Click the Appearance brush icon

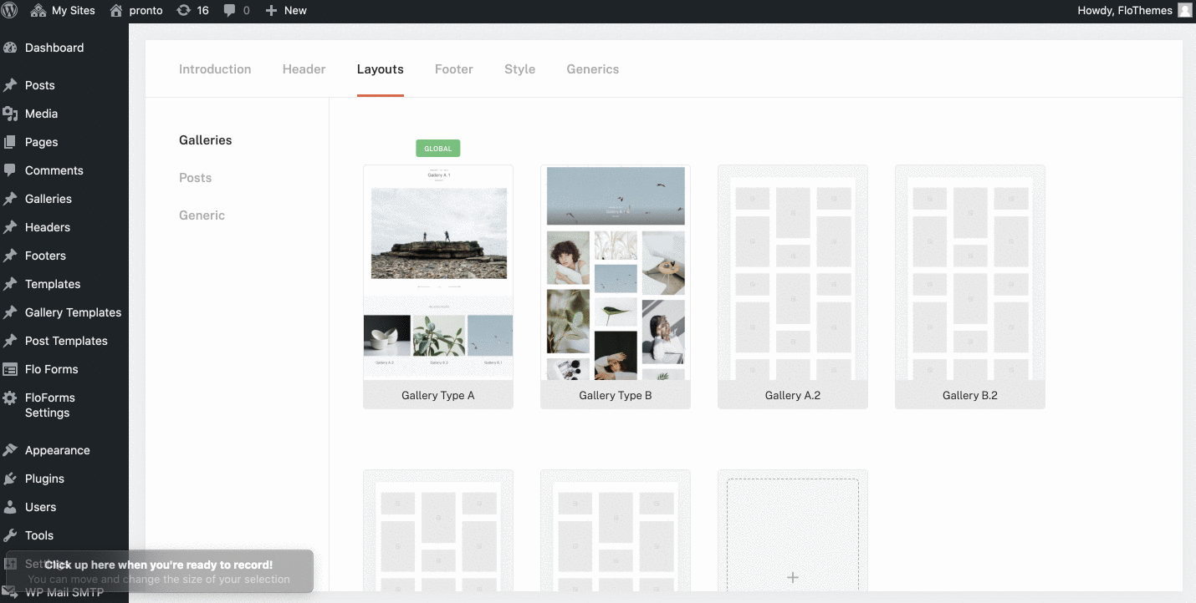click(x=10, y=450)
